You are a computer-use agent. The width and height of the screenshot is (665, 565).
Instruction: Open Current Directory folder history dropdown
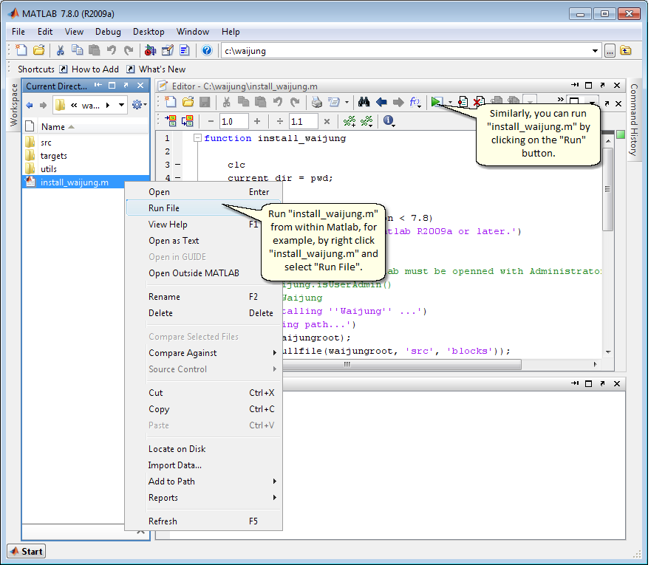122,105
